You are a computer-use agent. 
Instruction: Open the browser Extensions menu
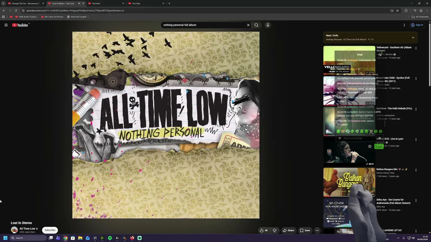coord(406,10)
